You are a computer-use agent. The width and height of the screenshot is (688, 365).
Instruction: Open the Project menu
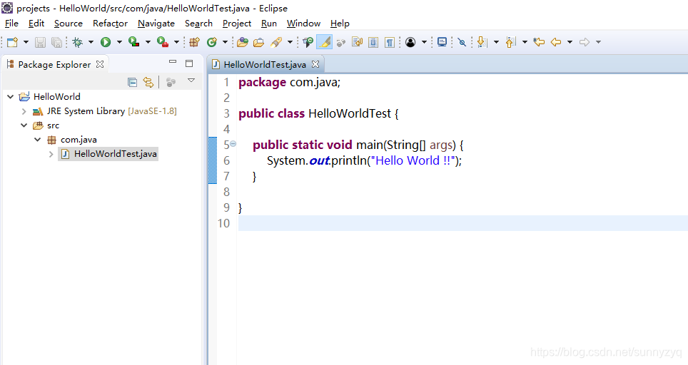coord(237,24)
